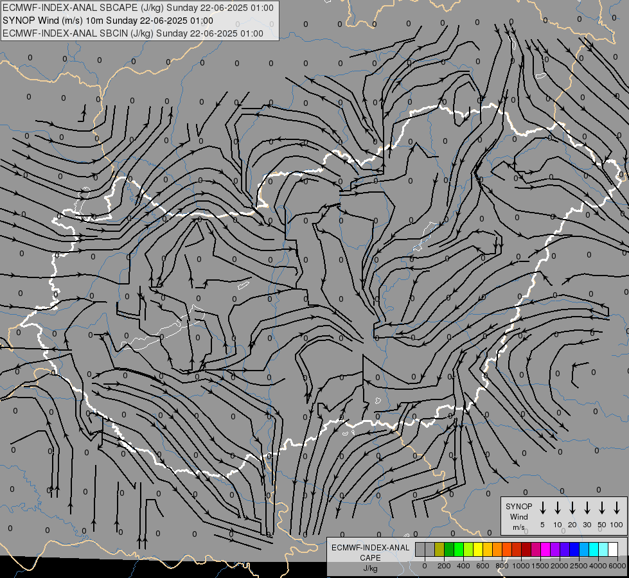Click the white CAPE swatch at 6000

click(614, 549)
